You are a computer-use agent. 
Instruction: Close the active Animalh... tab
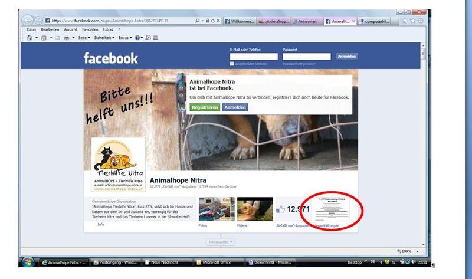pos(353,21)
